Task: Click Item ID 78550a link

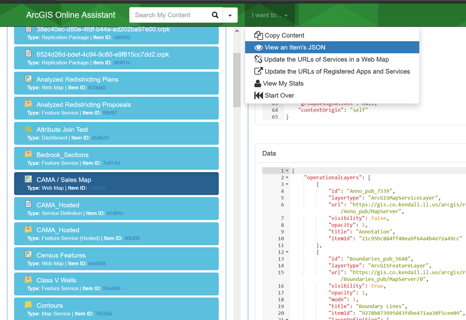Action: point(104,313)
